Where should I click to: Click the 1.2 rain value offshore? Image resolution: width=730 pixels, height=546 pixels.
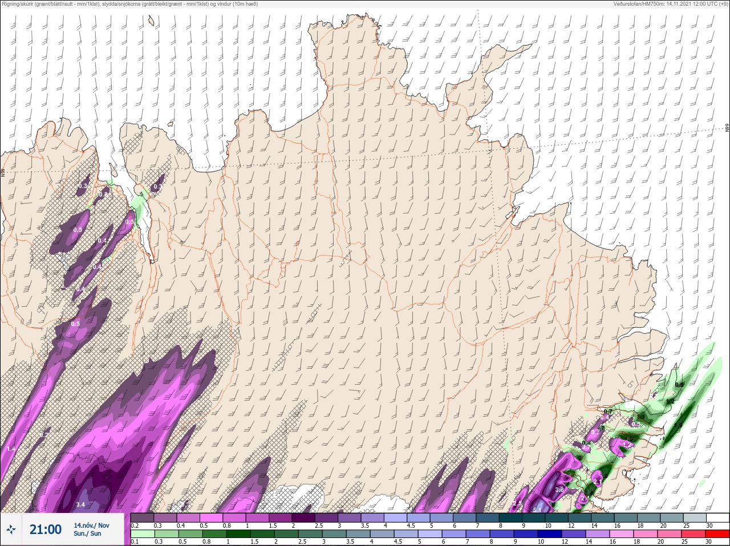[x=670, y=401]
